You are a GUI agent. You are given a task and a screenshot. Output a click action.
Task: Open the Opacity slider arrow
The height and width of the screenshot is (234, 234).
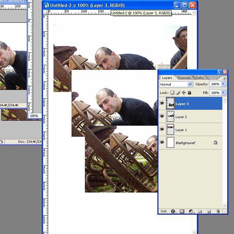pyautogui.click(x=223, y=84)
